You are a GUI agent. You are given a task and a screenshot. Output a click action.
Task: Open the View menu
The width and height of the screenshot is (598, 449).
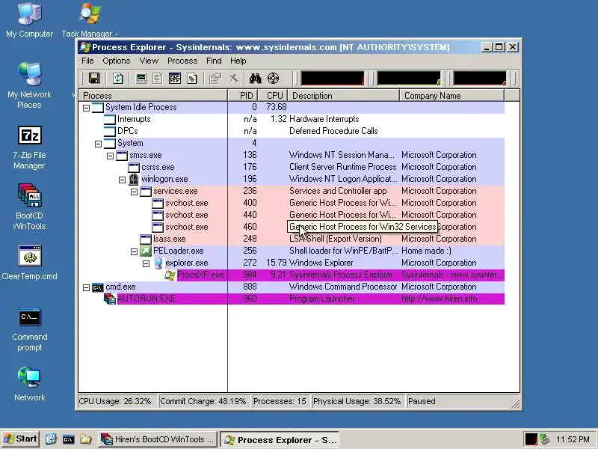[x=149, y=61]
